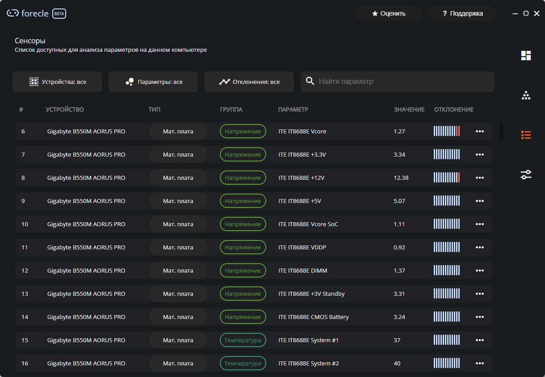545x377 pixels.
Task: Open more options for System #2 row
Action: (480, 363)
